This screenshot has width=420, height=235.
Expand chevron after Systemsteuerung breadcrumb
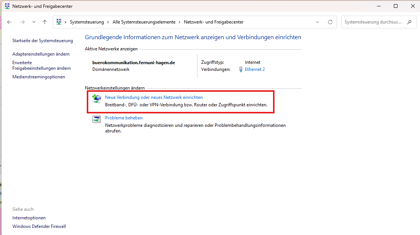[x=108, y=22]
